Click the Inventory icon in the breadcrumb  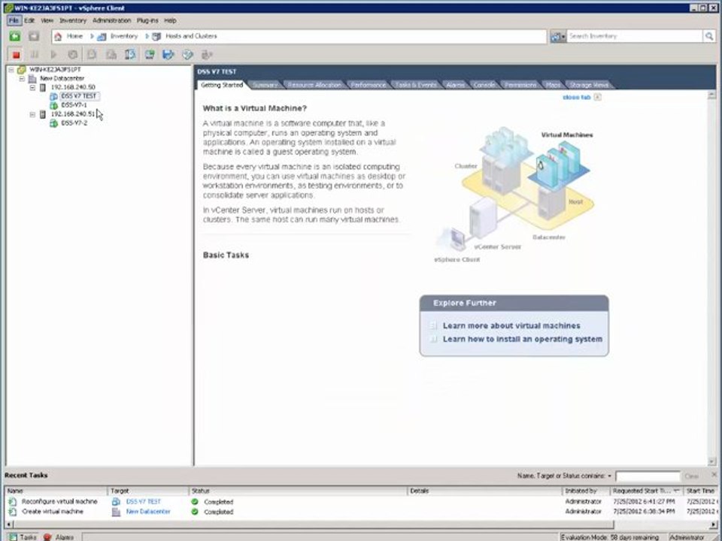coord(102,36)
